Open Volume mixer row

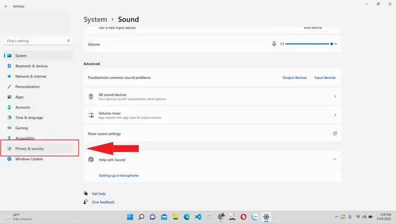[x=212, y=115]
